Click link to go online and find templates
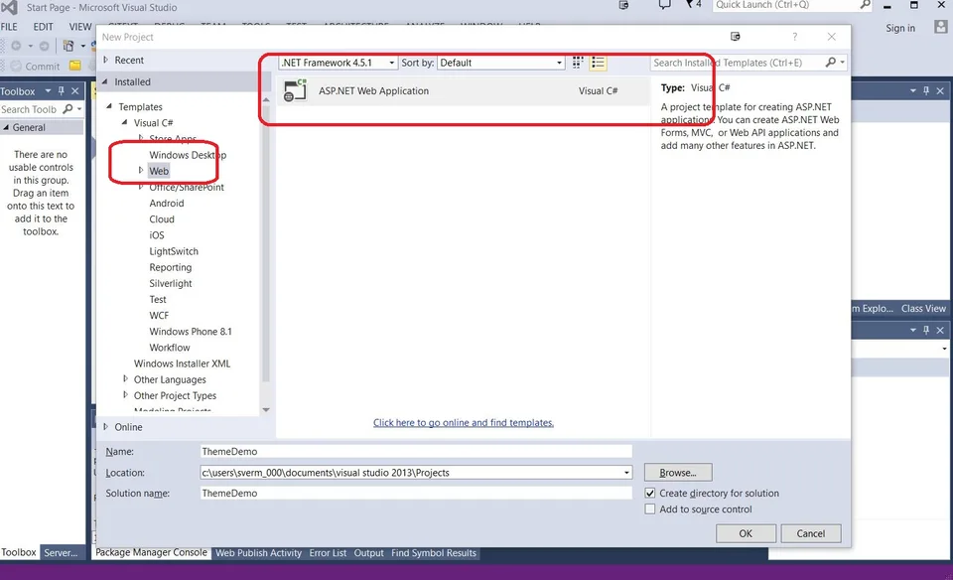The image size is (953, 580). coord(464,422)
